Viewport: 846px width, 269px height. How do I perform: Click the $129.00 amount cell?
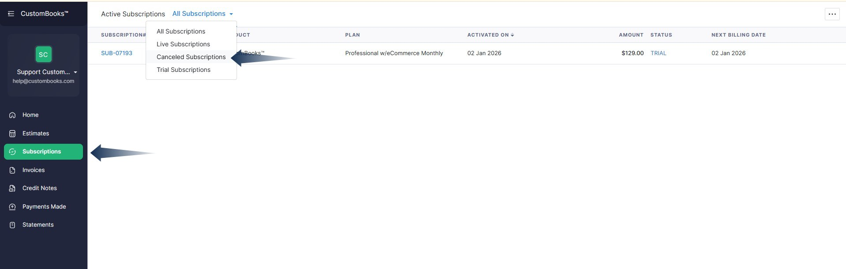(632, 53)
